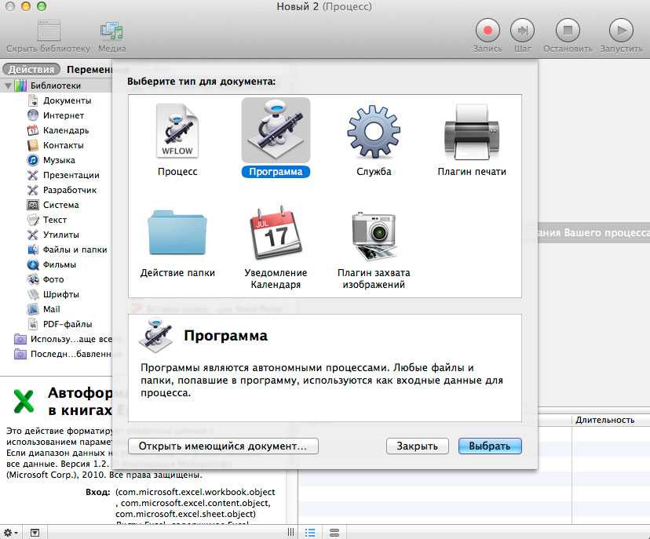The image size is (650, 539).
Task: Select the Уведомление Календаря calendar icon
Action: pos(276,235)
